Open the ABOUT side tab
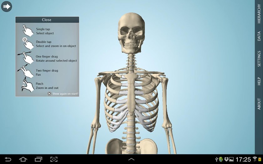 [x=259, y=104]
